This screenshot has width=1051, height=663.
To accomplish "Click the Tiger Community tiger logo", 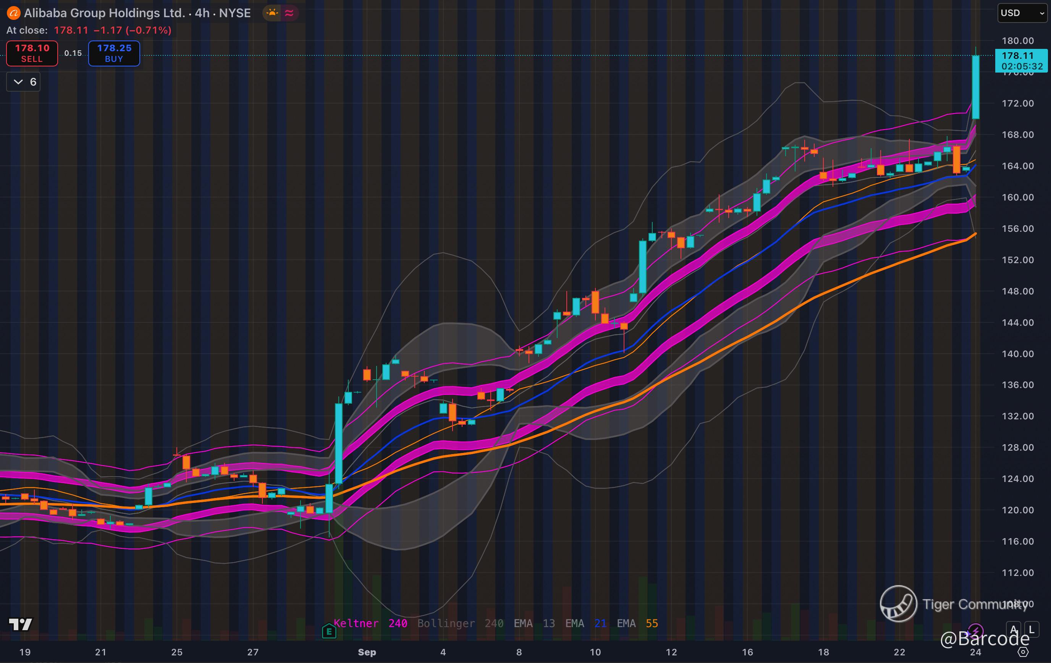I will tap(898, 604).
